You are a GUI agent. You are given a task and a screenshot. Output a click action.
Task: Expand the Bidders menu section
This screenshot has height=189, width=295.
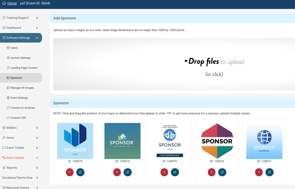pyautogui.click(x=37, y=128)
